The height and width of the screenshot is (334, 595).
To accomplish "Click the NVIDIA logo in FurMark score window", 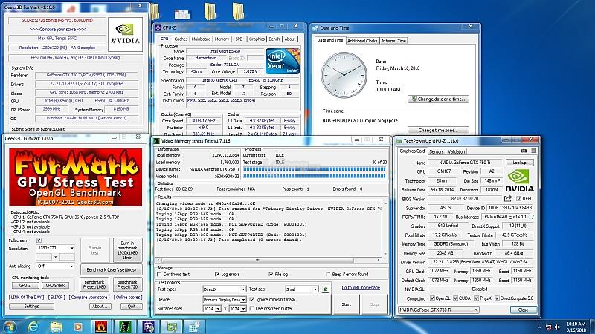I will pos(125,34).
